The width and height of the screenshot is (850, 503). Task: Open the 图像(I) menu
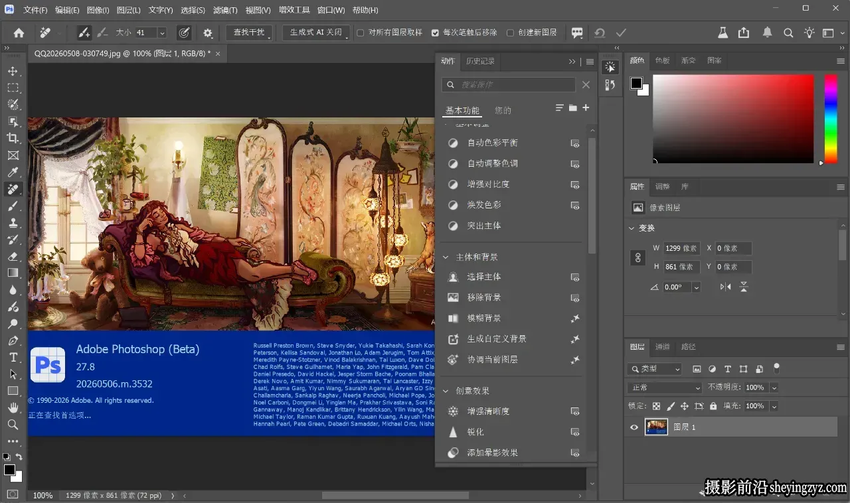click(98, 10)
